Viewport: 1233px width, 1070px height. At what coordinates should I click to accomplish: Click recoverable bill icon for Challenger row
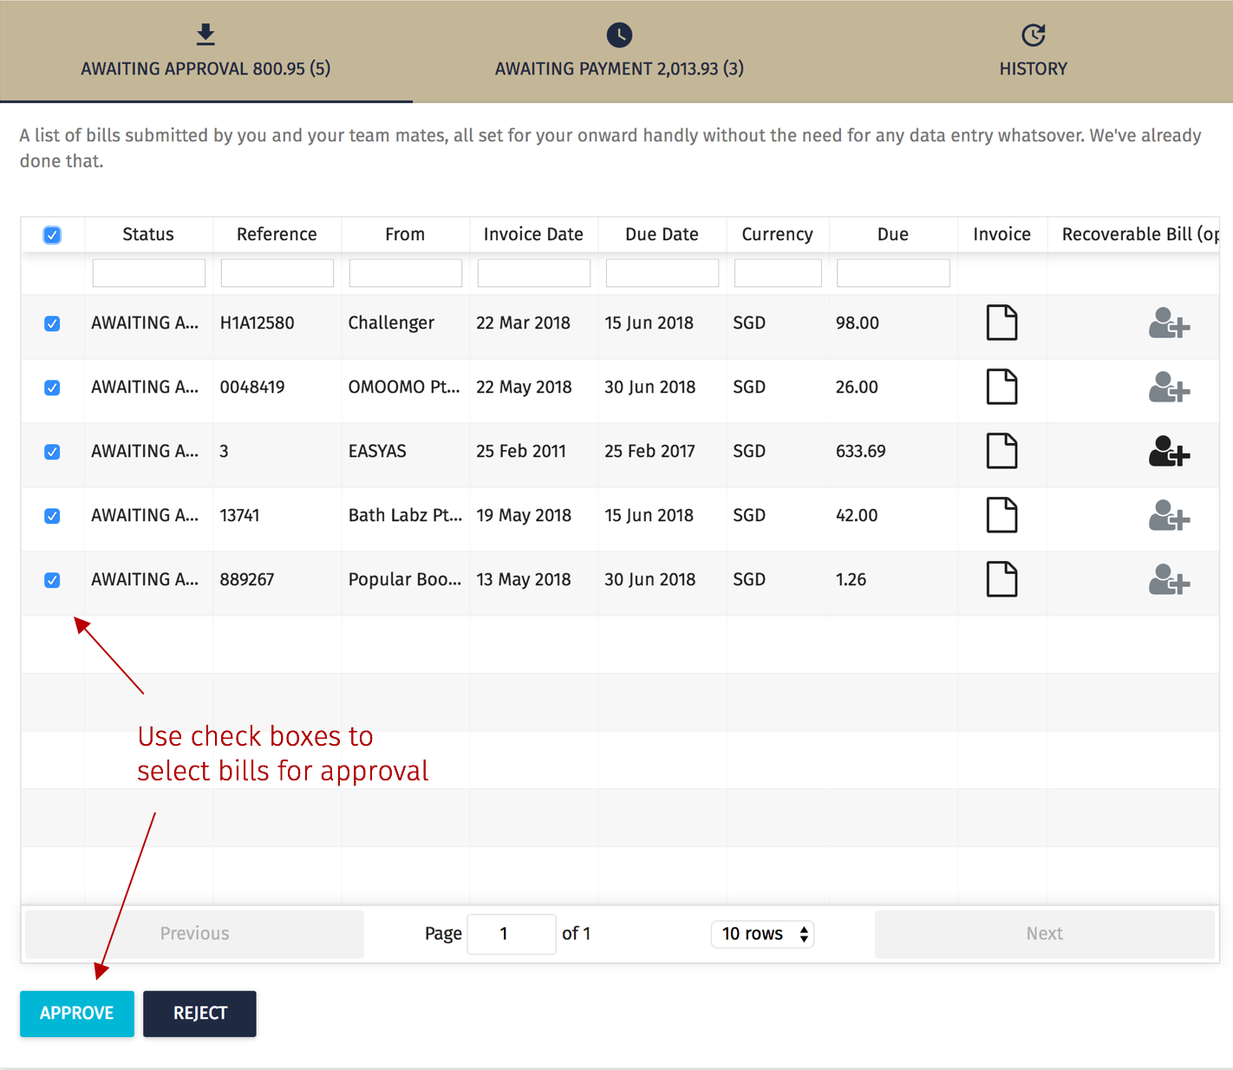point(1169,323)
